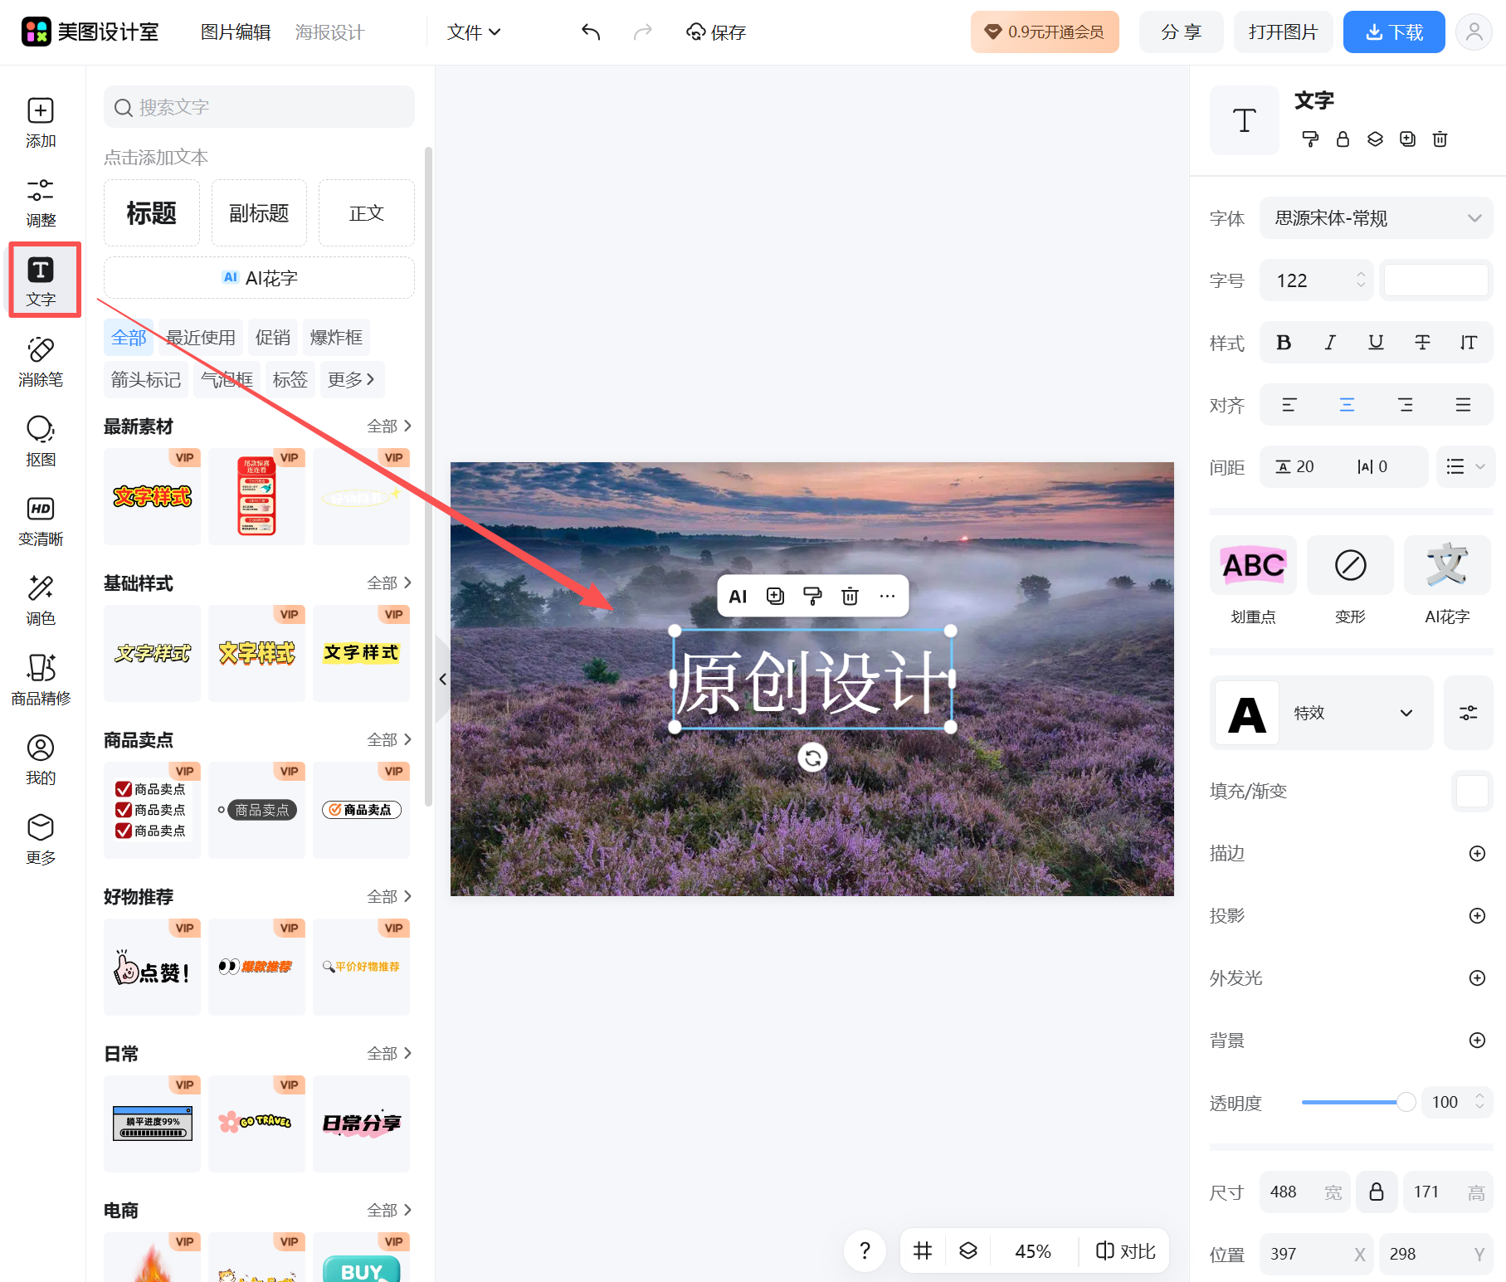Open the white text color swatch beside 字号
The height and width of the screenshot is (1282, 1506).
(x=1436, y=280)
